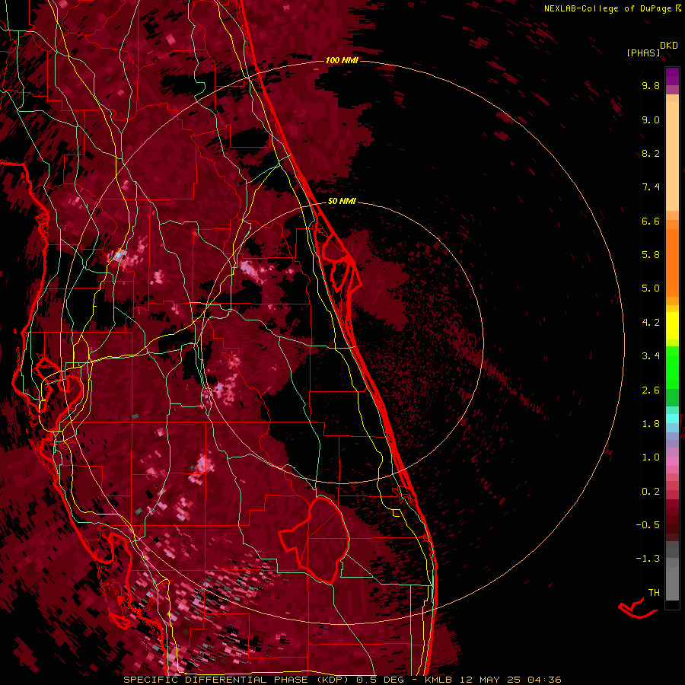685x685 pixels.
Task: Click the 50 NMI range ring label
Action: coord(342,201)
